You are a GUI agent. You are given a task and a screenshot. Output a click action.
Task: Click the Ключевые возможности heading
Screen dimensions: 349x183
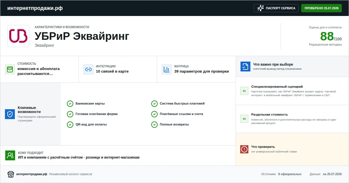click(29, 110)
